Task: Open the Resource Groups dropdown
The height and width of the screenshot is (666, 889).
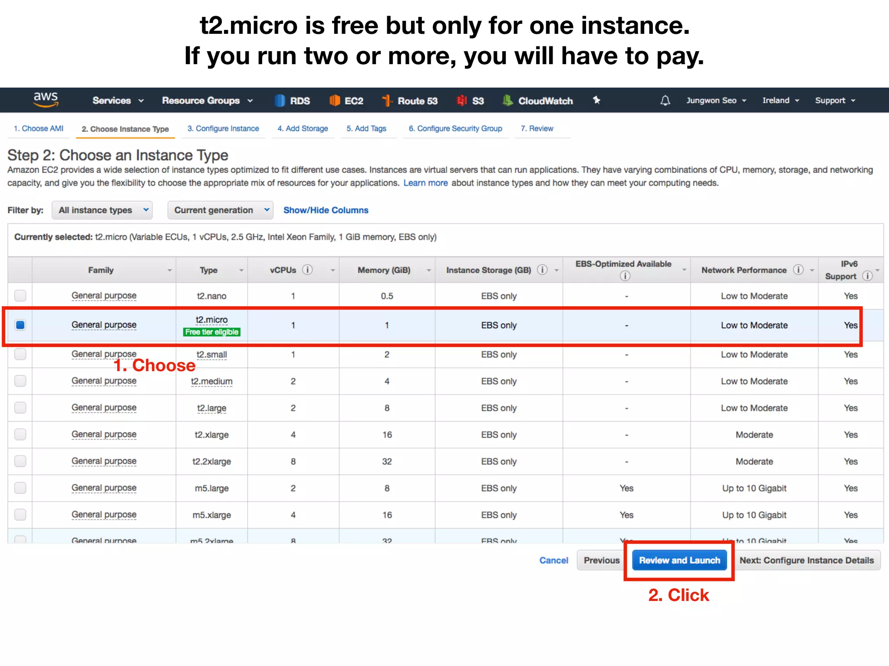Action: coord(207,101)
